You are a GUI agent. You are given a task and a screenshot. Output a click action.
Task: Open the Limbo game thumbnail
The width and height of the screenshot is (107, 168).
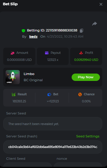click(13, 77)
